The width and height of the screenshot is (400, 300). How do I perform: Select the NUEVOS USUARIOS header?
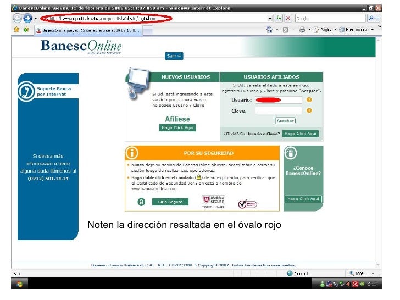[186, 77]
